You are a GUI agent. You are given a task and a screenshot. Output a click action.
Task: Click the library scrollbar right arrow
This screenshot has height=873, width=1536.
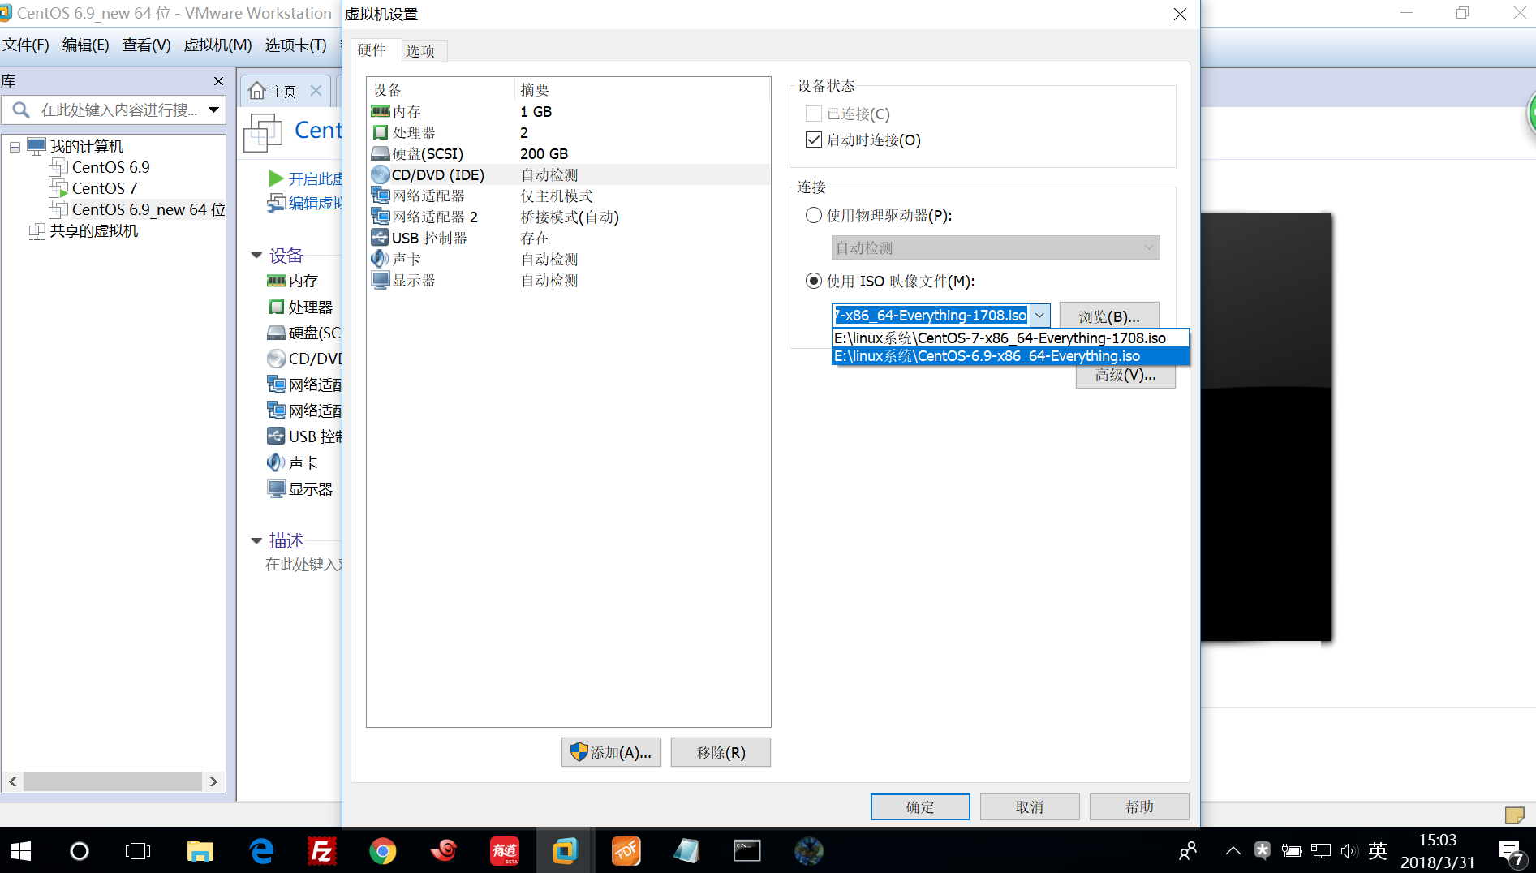click(x=213, y=781)
